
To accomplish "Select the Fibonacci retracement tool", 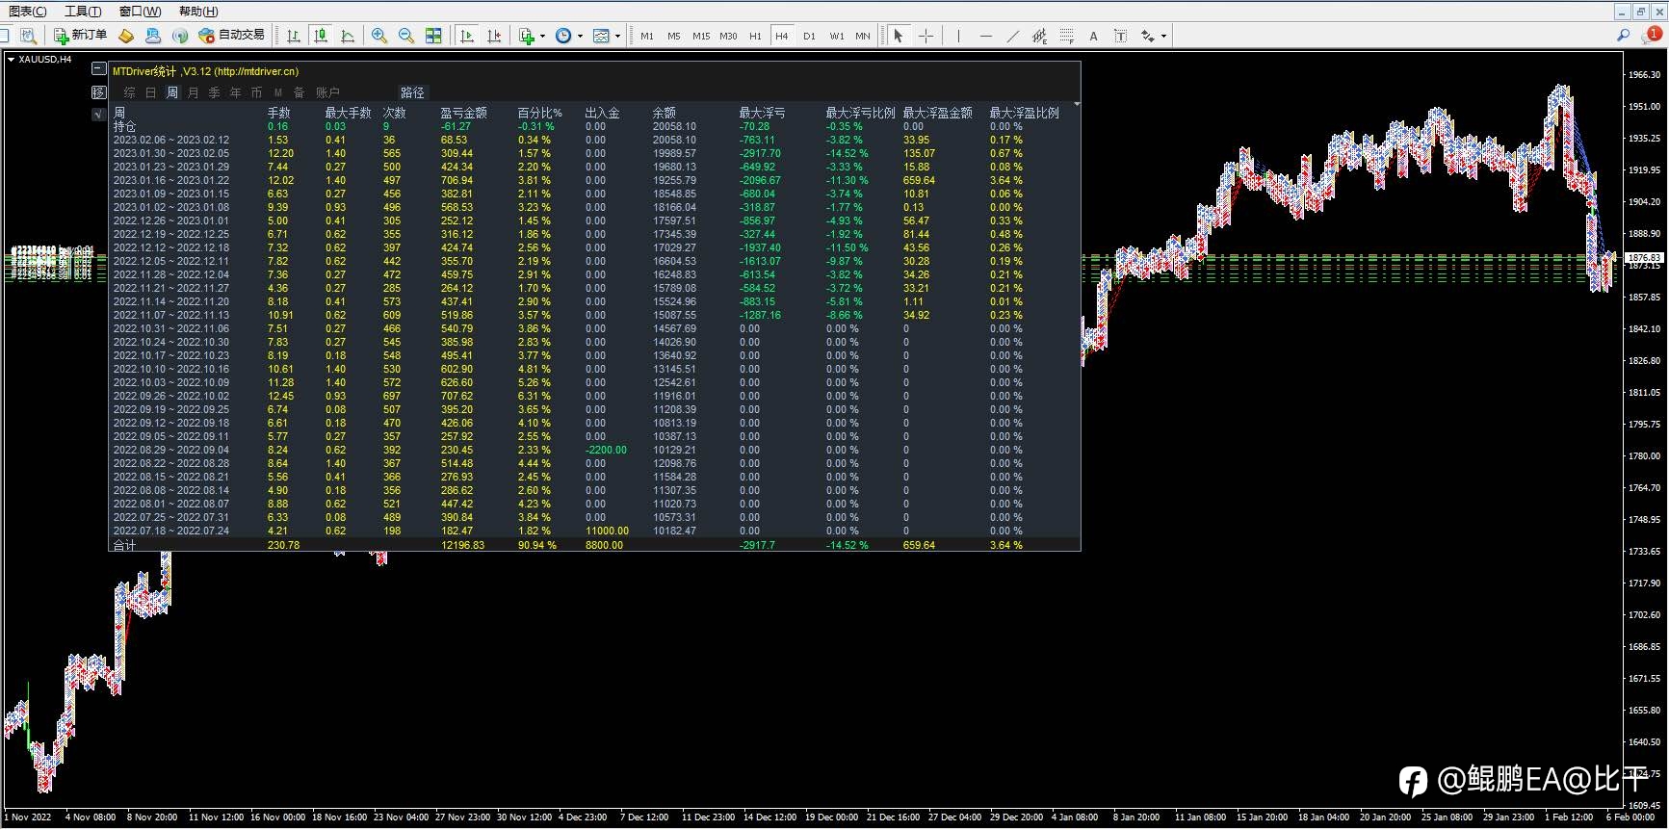I will [x=1066, y=36].
